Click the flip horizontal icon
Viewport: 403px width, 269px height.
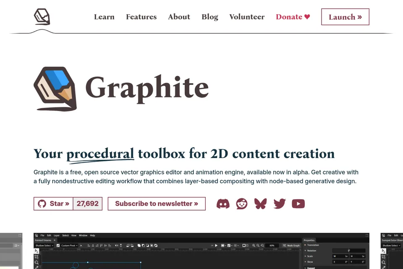[116, 245]
